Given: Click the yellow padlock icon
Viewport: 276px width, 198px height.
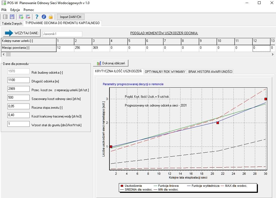Looking at the screenshot, I should [51, 17].
